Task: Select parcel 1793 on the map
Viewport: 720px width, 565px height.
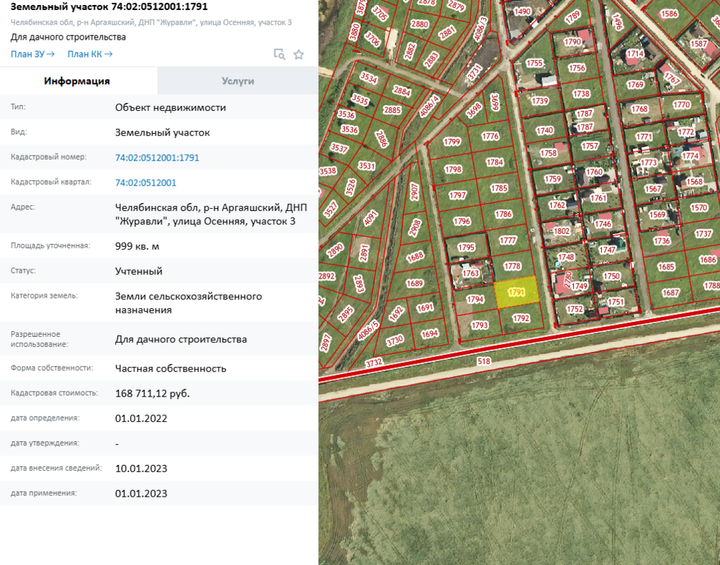Action: click(480, 325)
